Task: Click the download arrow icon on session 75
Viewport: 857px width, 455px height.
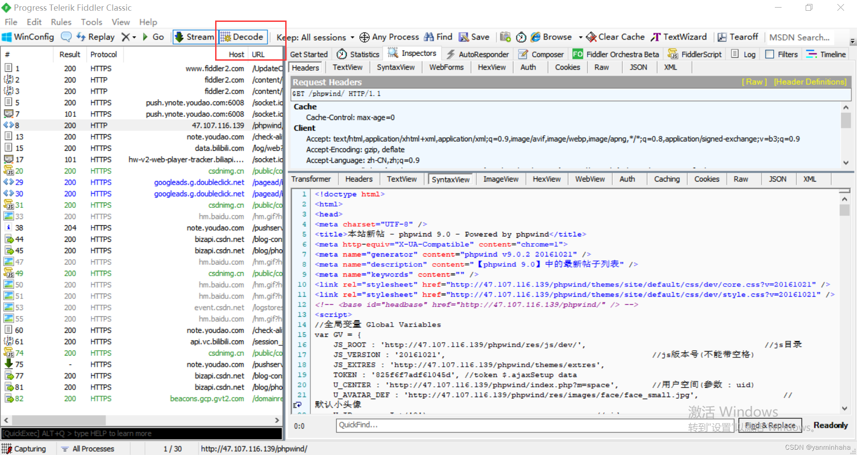Action: (8, 364)
